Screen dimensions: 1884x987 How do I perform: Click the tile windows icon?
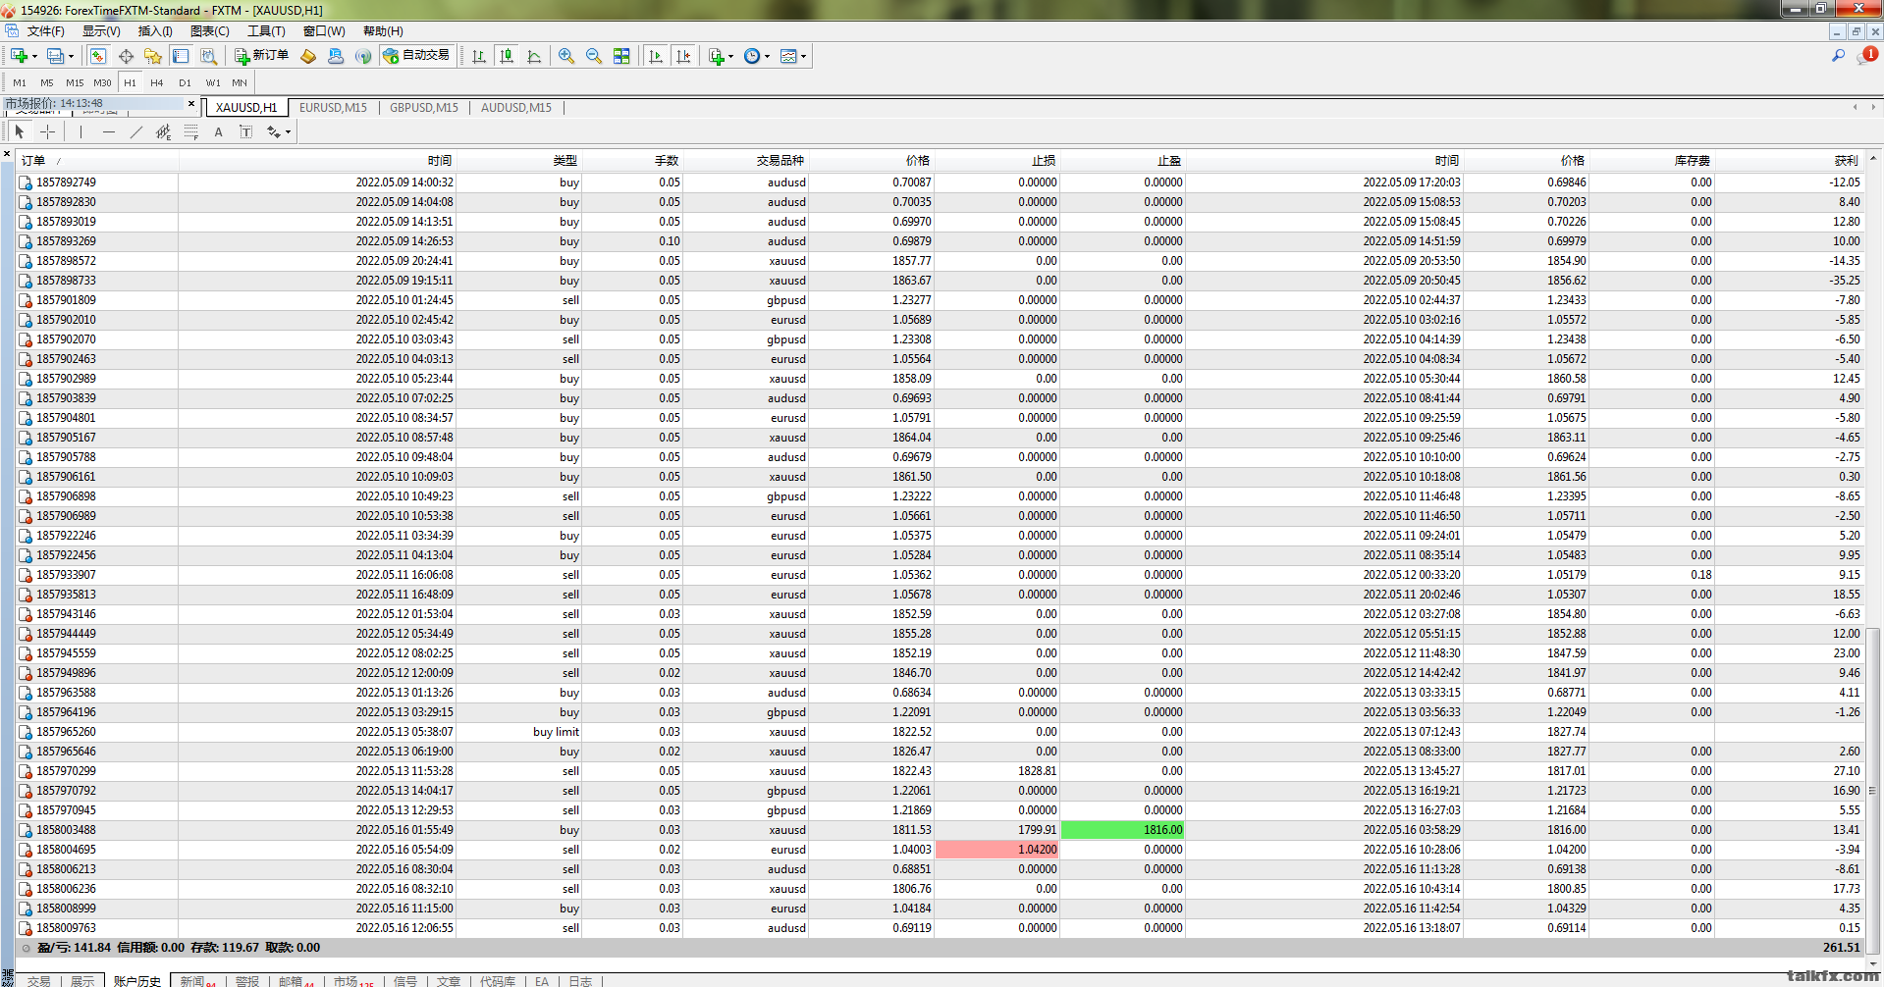(621, 56)
